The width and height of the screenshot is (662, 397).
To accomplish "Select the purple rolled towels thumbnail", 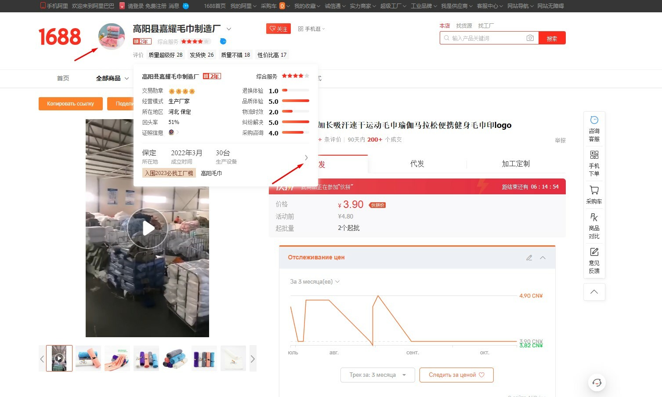I will coord(146,358).
